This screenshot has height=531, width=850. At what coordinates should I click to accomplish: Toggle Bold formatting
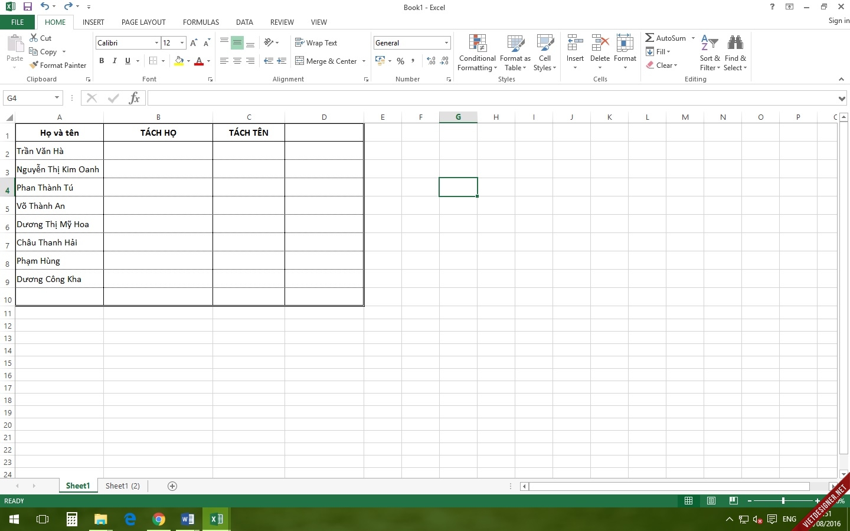102,61
